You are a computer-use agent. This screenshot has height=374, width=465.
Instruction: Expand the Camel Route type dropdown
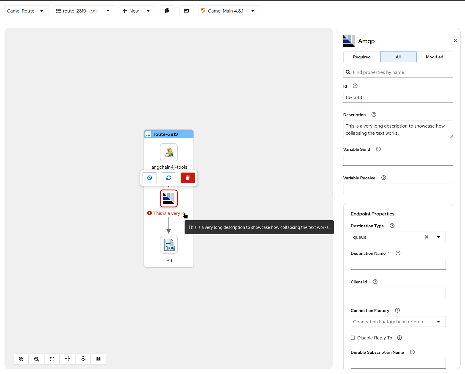26,11
